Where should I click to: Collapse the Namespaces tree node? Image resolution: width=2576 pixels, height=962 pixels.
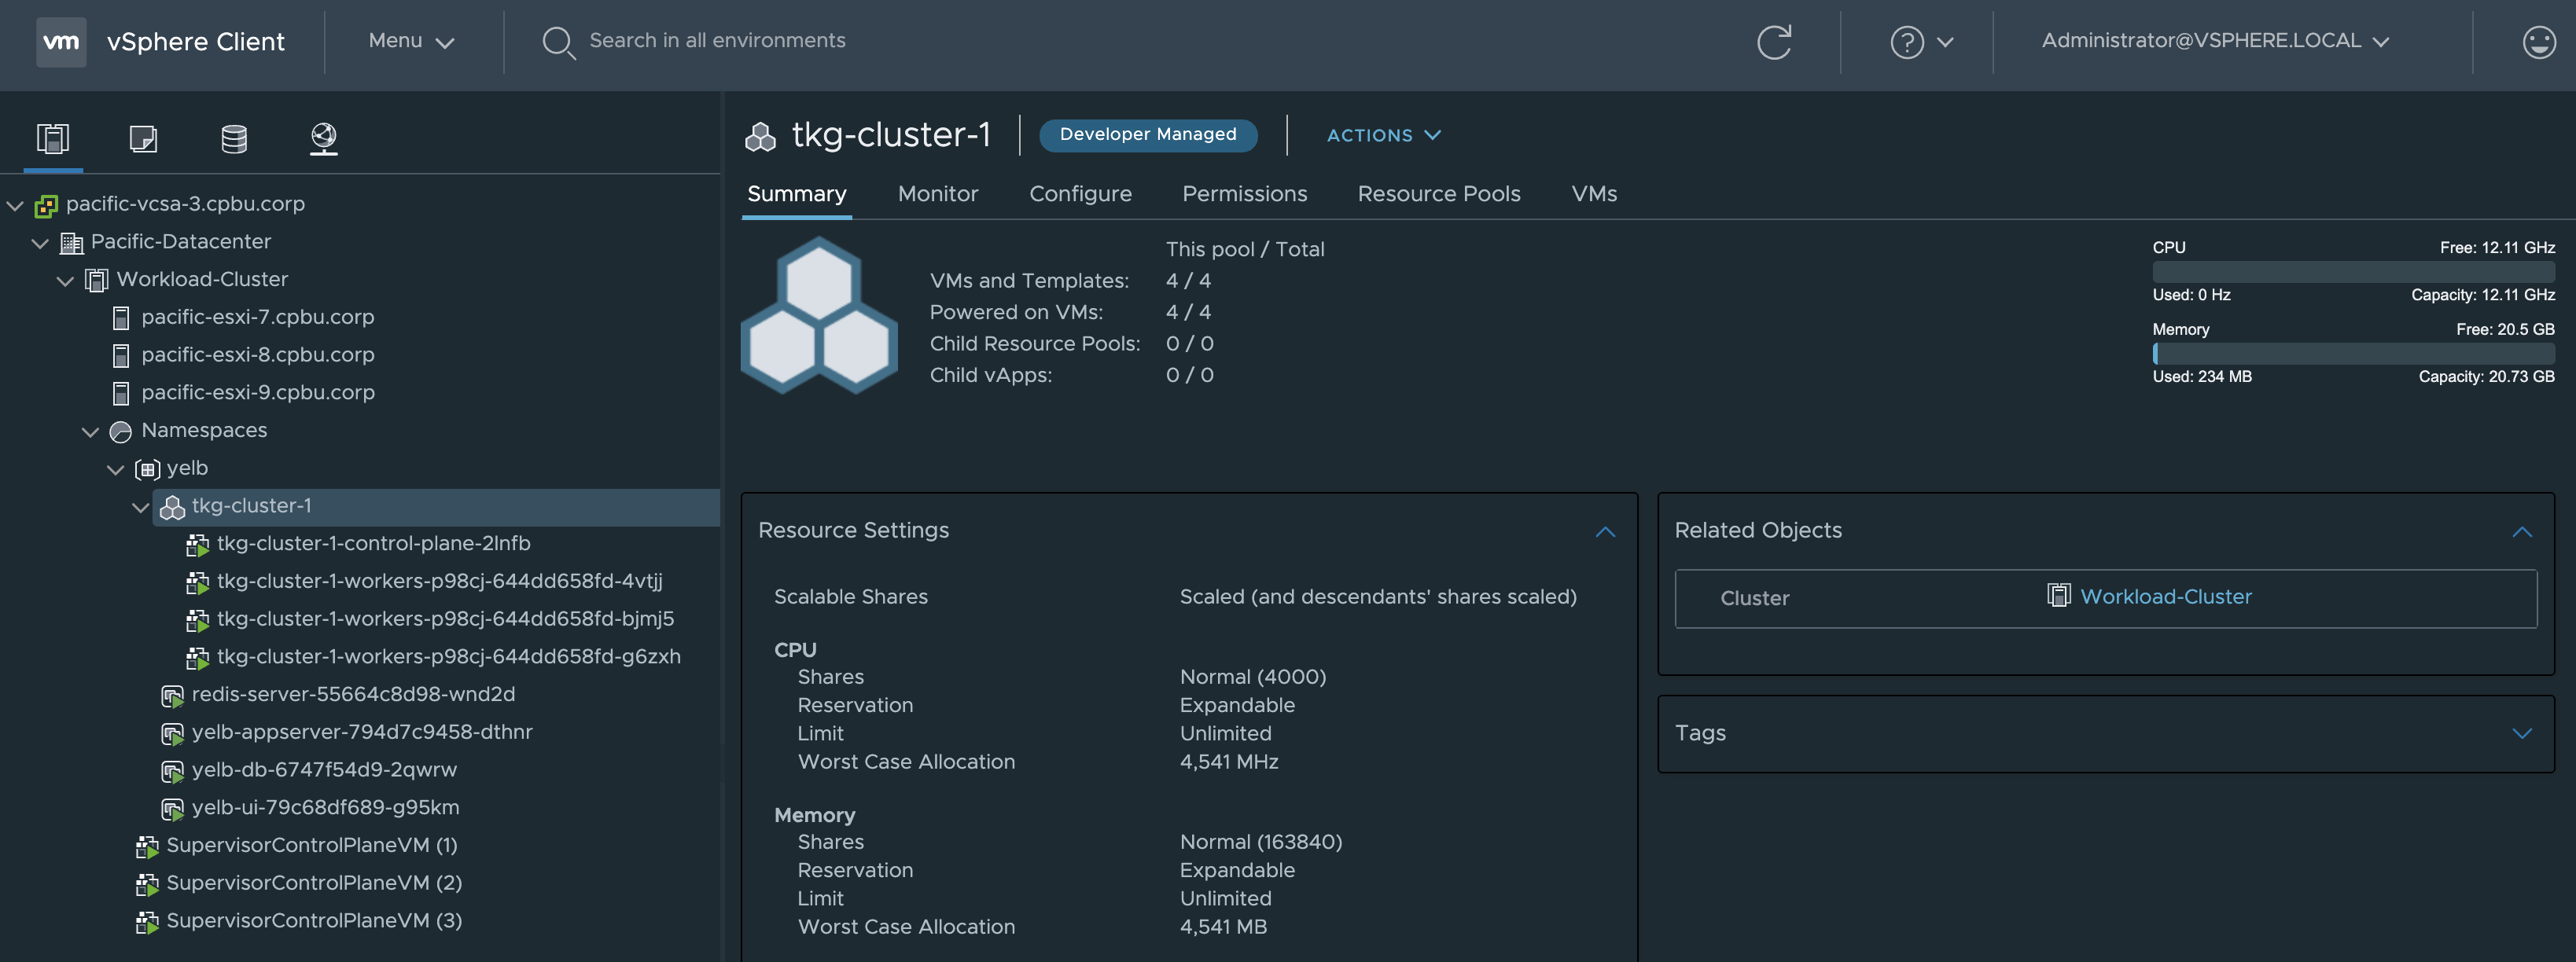[x=91, y=431]
